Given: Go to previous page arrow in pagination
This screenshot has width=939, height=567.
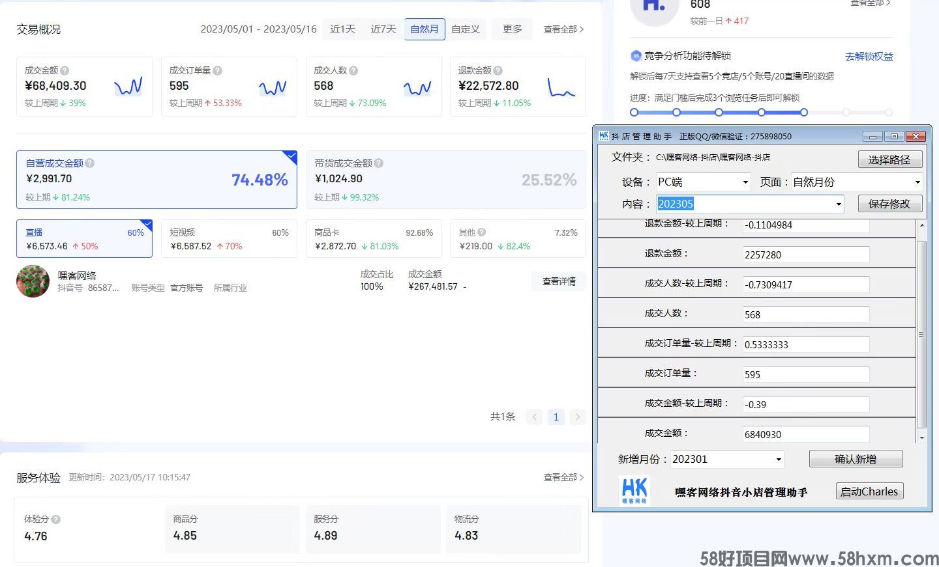Looking at the screenshot, I should point(535,417).
